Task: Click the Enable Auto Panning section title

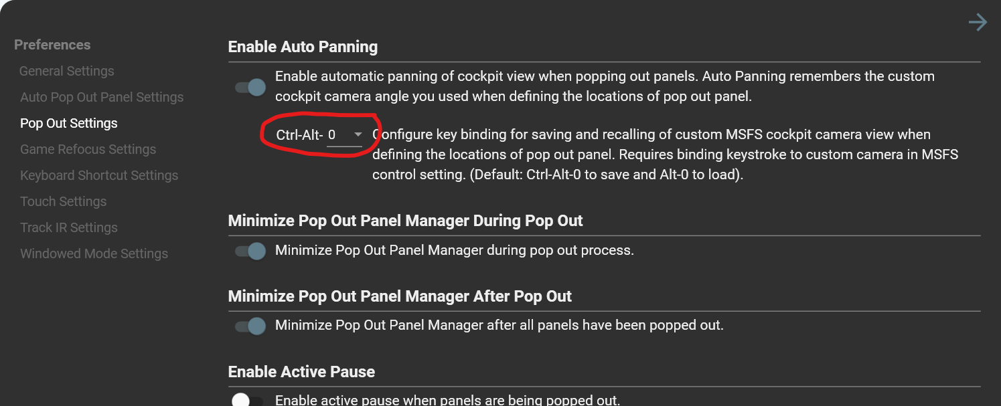Action: coord(303,47)
